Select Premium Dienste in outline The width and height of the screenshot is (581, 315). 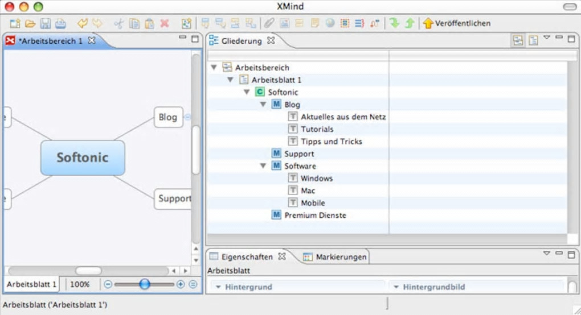click(315, 215)
